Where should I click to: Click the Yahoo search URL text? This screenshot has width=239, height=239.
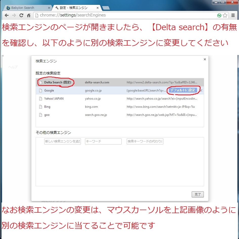(x=162, y=99)
